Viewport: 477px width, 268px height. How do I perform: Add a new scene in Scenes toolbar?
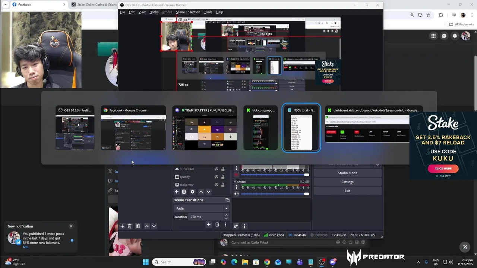tap(122, 226)
